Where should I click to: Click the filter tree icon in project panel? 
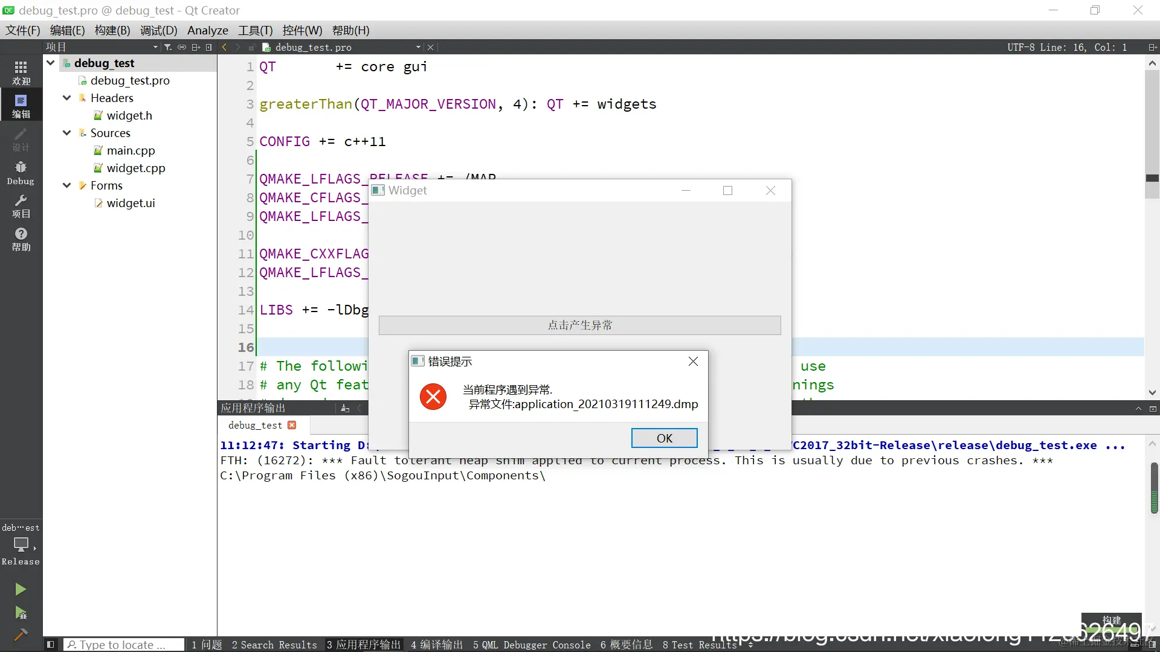pos(168,47)
